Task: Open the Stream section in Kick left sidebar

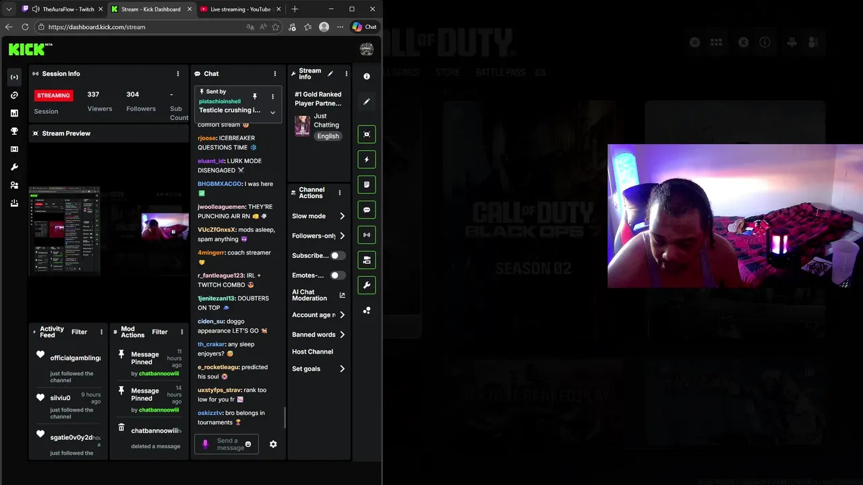Action: [14, 77]
